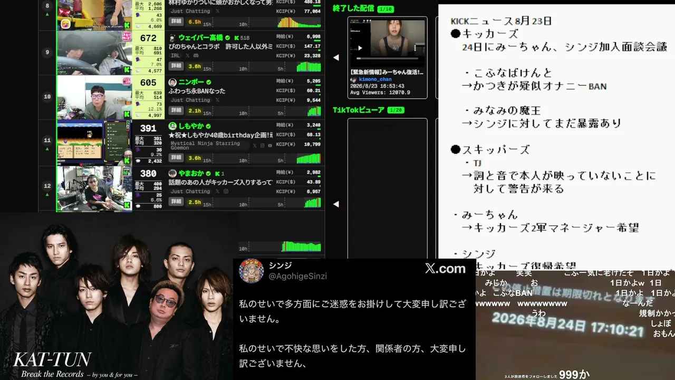Click ニンポー channel avatar icon
Screen dimensions: 675x380
coord(172,82)
